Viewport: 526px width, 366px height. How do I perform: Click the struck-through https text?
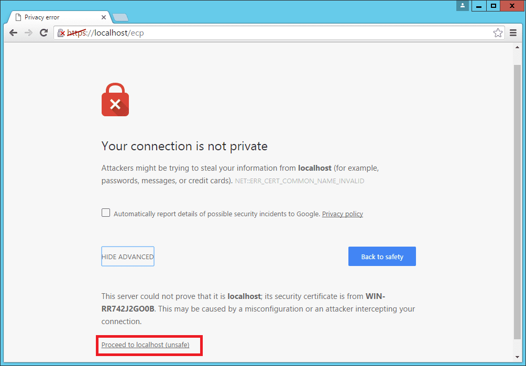pos(76,32)
